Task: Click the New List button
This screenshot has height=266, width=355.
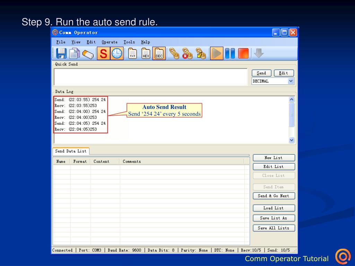Action: pyautogui.click(x=274, y=158)
